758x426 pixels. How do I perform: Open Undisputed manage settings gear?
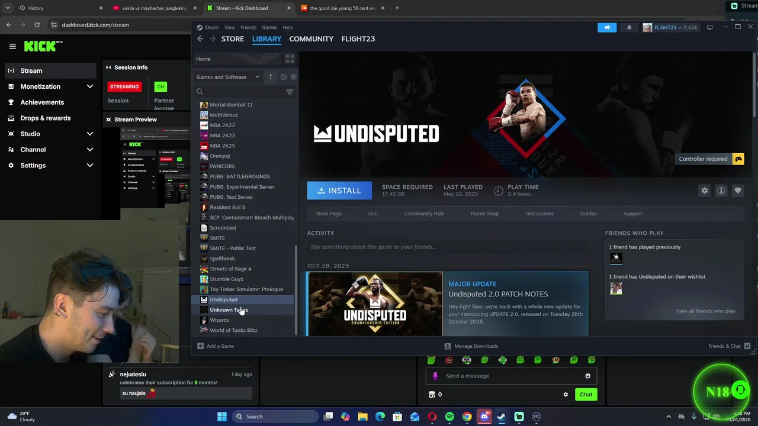[704, 191]
